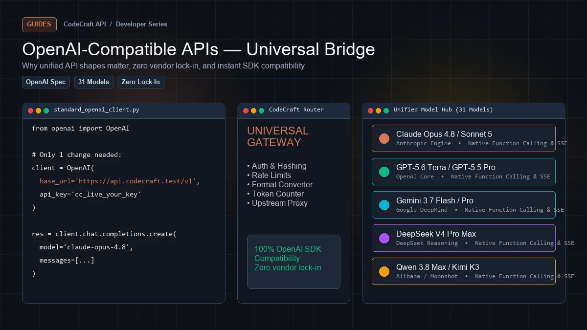Click the Token Counter bullet
This screenshot has height=330, width=587.
(x=275, y=194)
